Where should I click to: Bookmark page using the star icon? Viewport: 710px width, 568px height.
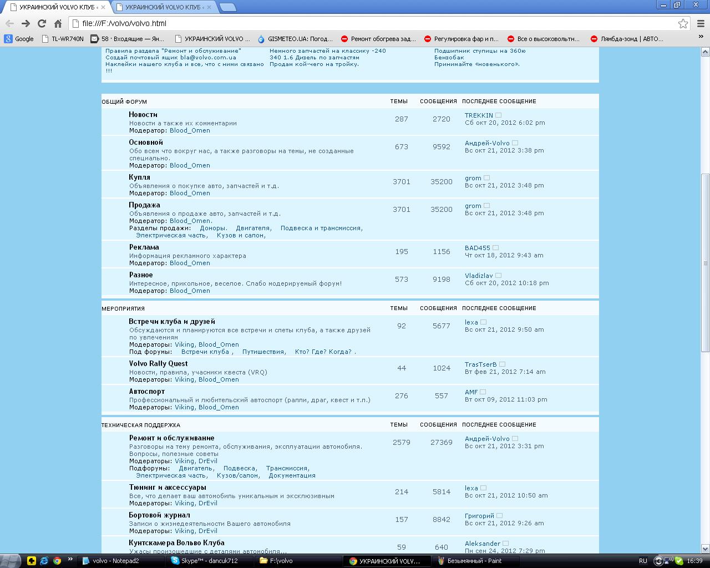coord(683,23)
